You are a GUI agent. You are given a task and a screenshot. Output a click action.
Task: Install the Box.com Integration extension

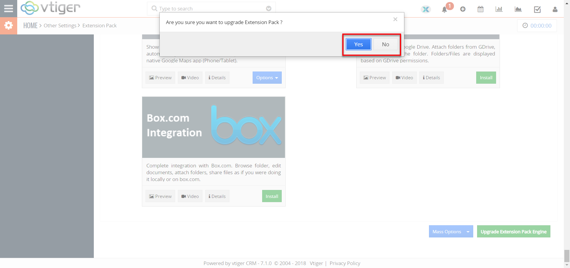(x=272, y=196)
